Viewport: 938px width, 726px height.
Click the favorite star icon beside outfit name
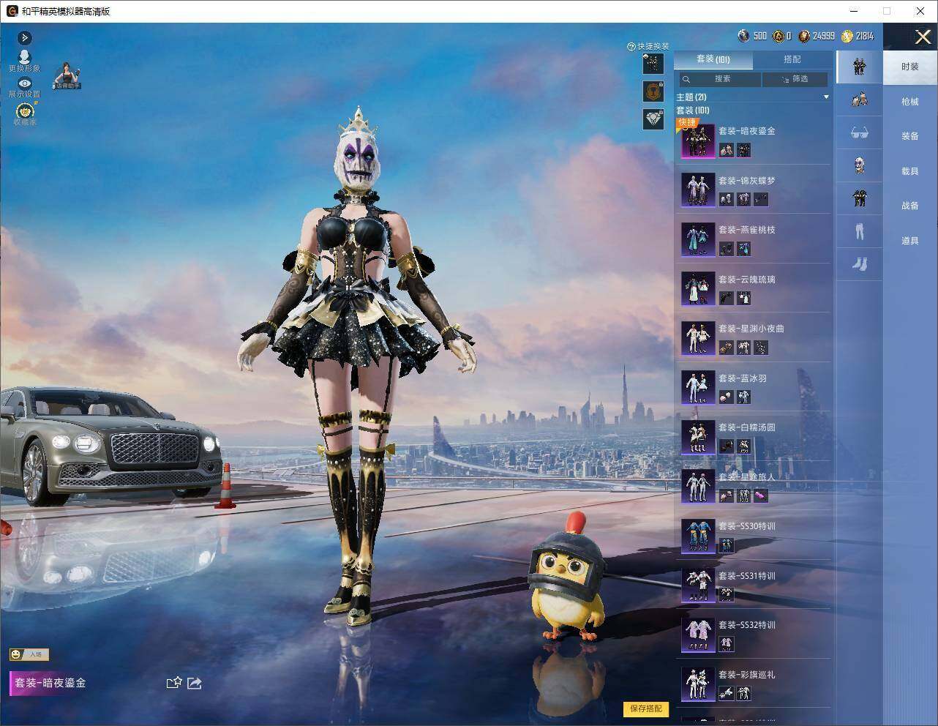click(x=173, y=683)
